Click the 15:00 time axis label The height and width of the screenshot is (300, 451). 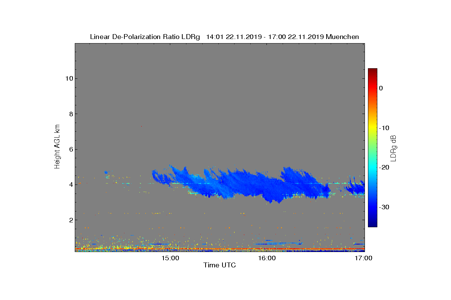[x=170, y=258]
